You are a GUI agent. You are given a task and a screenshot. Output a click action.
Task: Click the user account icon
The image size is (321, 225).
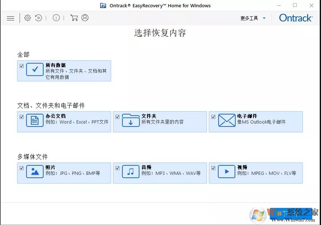click(x=85, y=17)
